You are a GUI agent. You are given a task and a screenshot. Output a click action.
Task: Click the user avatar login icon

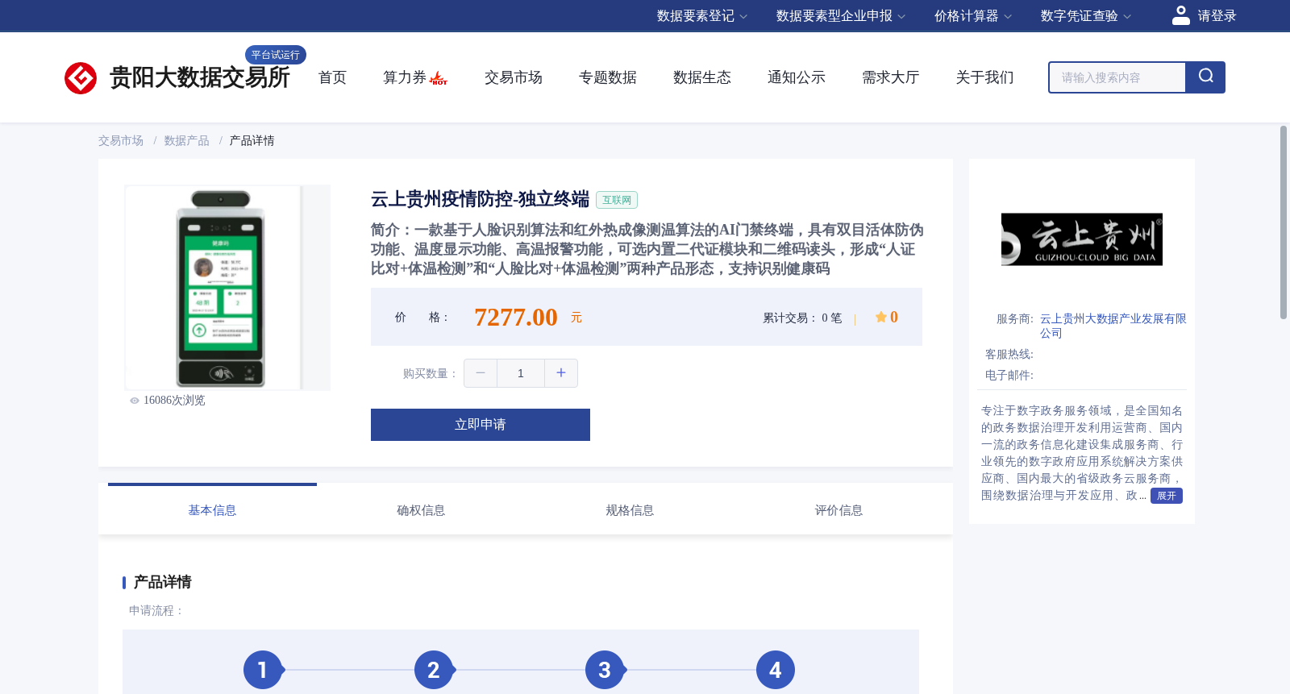click(1181, 15)
